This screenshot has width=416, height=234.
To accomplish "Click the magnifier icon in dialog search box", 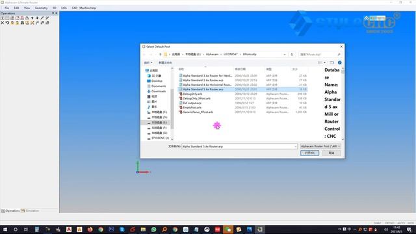I will tap(339, 55).
